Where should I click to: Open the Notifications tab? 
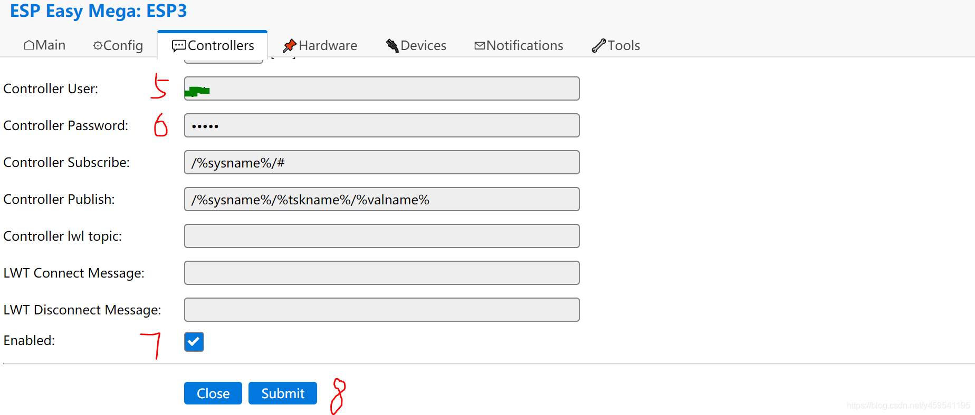[519, 45]
